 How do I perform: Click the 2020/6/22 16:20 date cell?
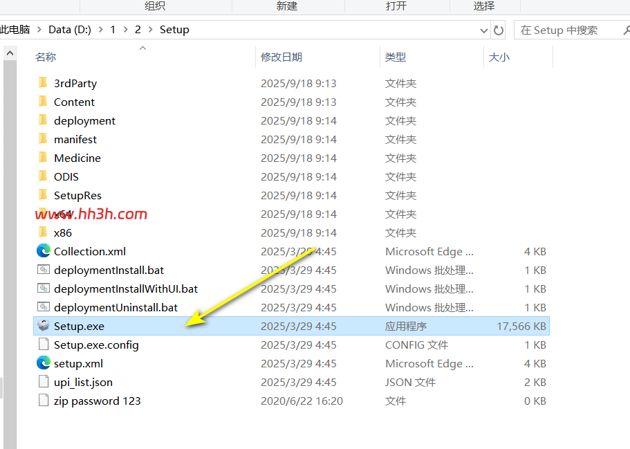302,401
